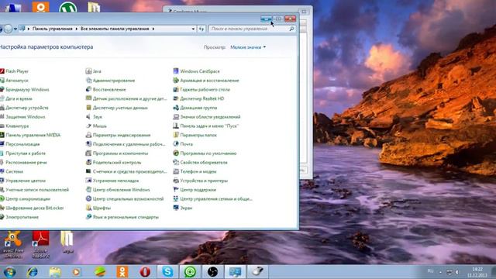Expand the Просмотр Мелкие значки dropdown
The image size is (496, 279).
click(248, 47)
